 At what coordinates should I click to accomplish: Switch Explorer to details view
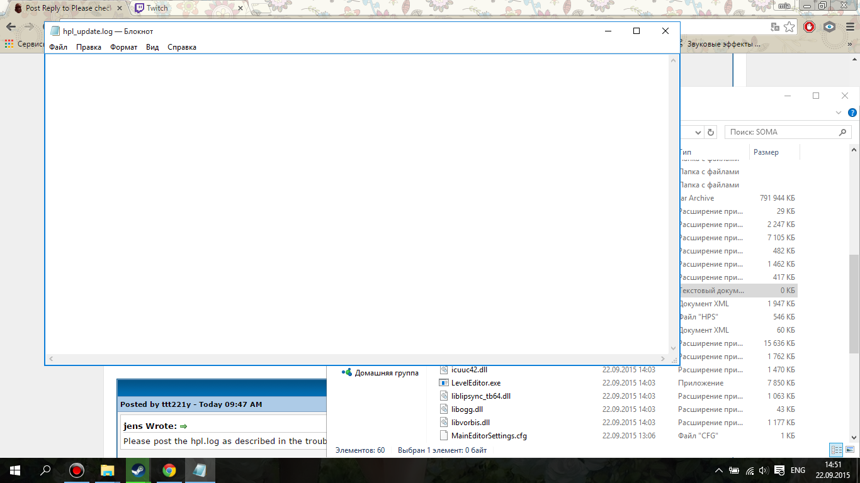[836, 450]
